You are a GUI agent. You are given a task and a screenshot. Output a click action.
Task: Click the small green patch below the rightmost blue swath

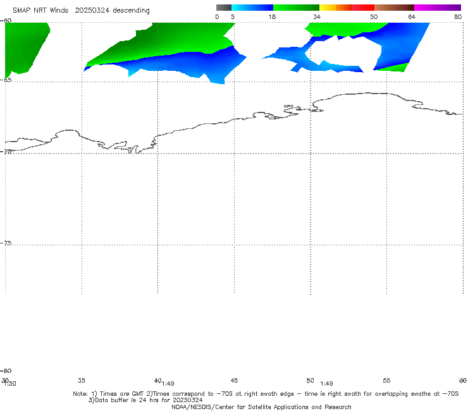tap(394, 68)
